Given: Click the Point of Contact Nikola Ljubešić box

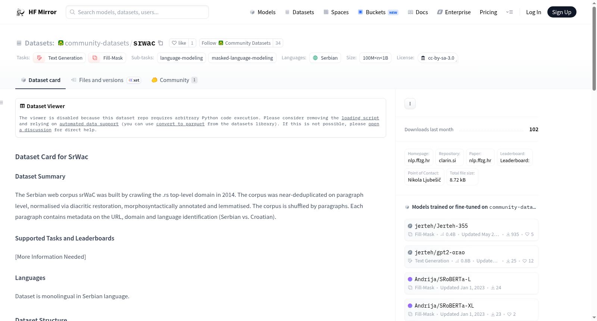Looking at the screenshot, I should coord(425,177).
